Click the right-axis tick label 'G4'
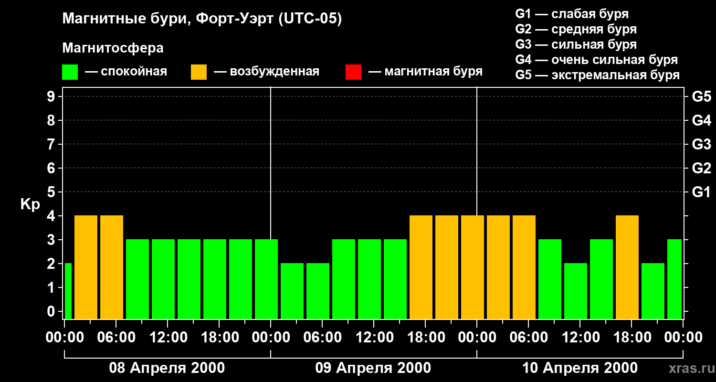716x382 pixels. [x=701, y=120]
